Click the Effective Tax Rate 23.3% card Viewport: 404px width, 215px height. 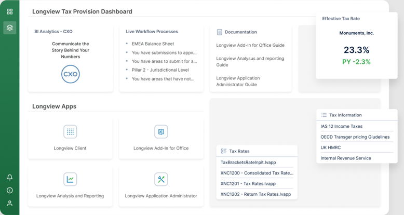click(356, 50)
